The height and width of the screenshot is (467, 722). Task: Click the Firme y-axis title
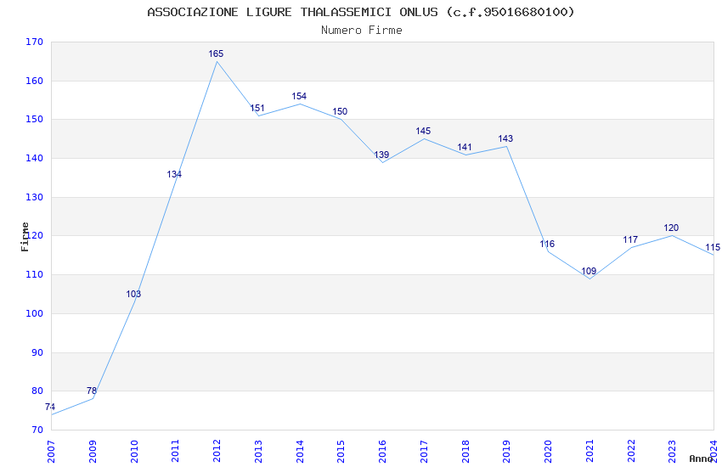pyautogui.click(x=25, y=237)
